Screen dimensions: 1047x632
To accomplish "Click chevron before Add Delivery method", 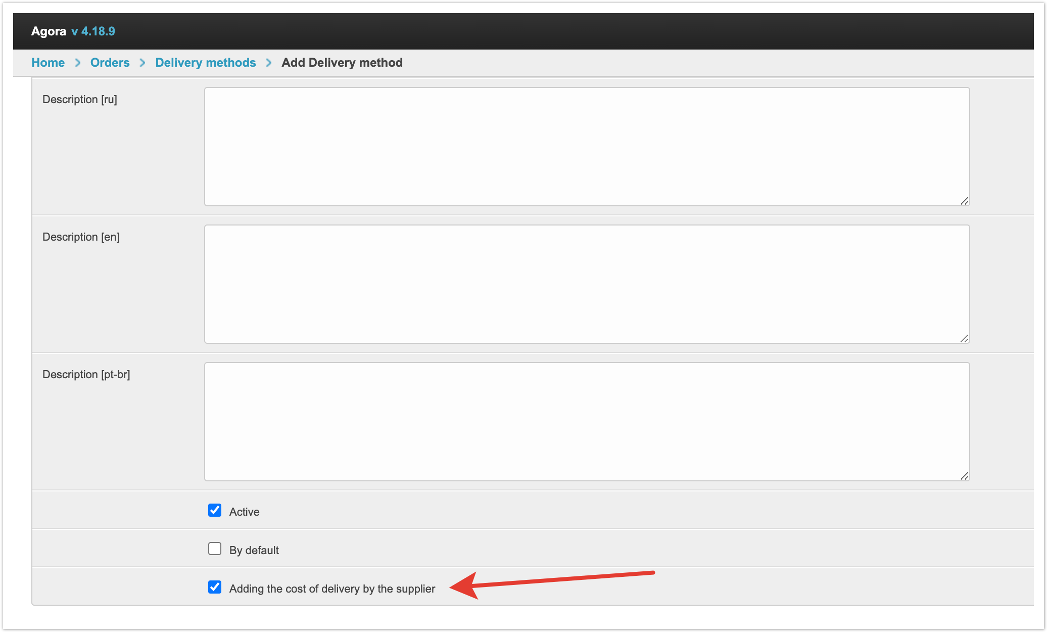I will click(x=269, y=63).
